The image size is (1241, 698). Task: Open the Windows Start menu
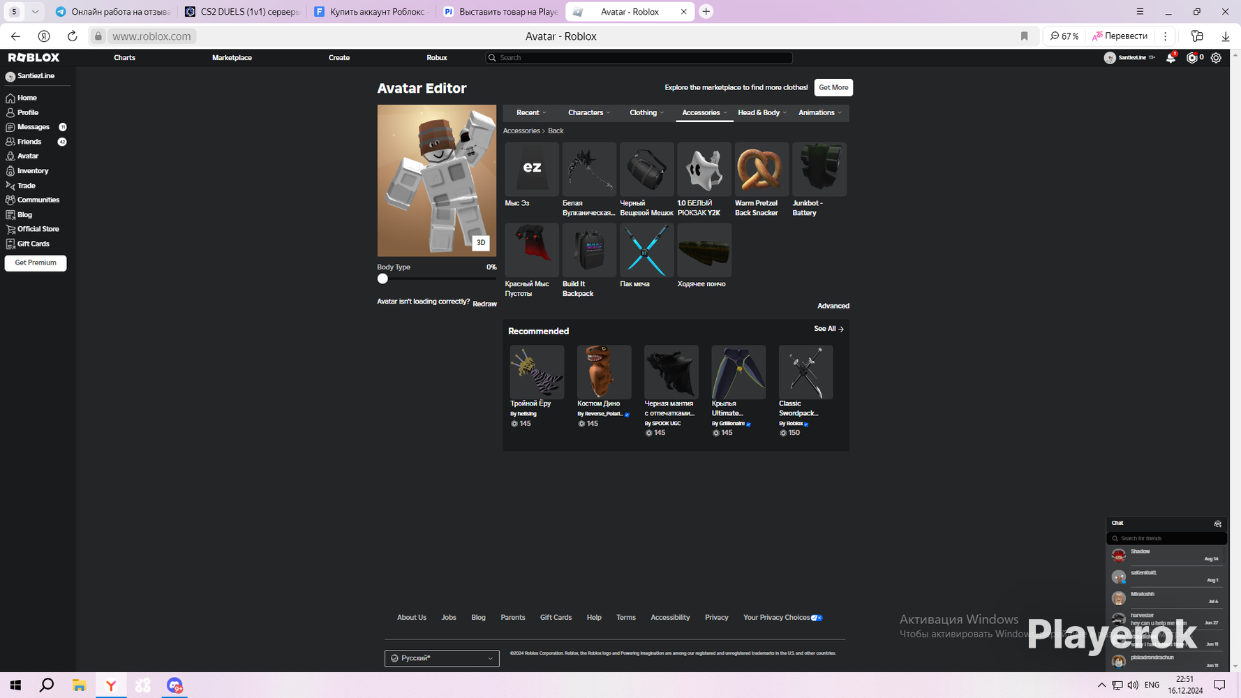15,685
